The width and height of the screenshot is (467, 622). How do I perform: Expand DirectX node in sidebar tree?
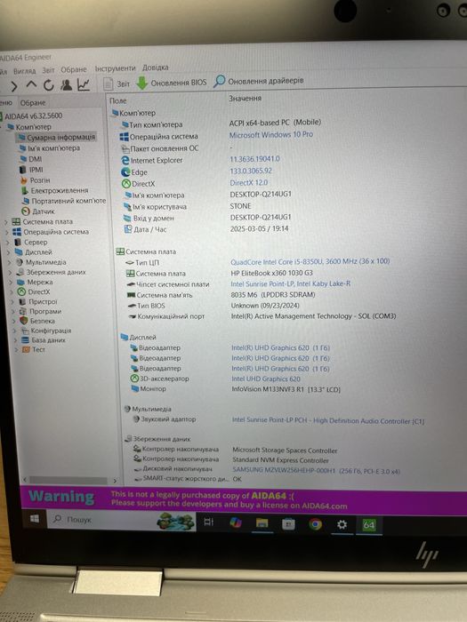pos(12,292)
